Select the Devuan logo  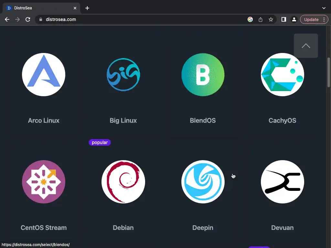283,182
